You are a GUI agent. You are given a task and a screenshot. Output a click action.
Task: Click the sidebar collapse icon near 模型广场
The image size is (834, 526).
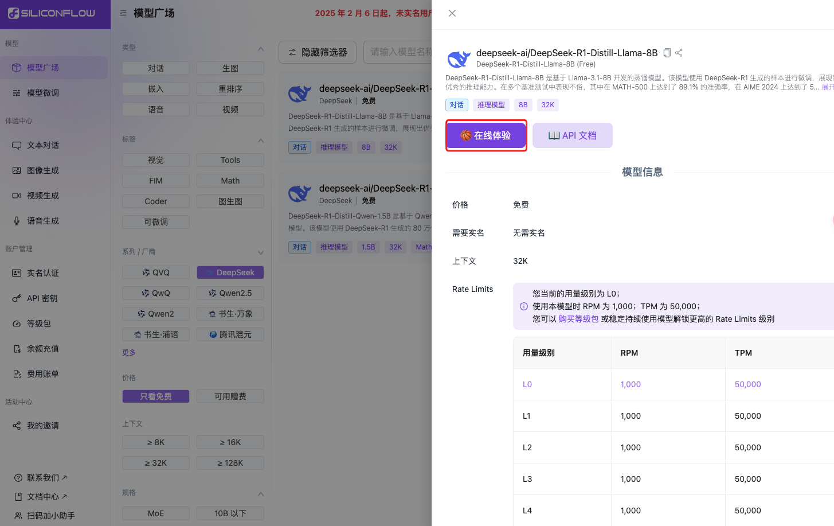pyautogui.click(x=123, y=13)
